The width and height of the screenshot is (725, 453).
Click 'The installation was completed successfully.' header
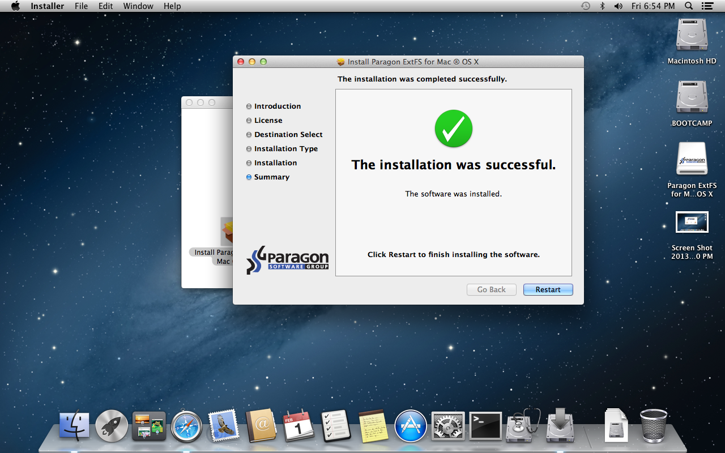(422, 79)
